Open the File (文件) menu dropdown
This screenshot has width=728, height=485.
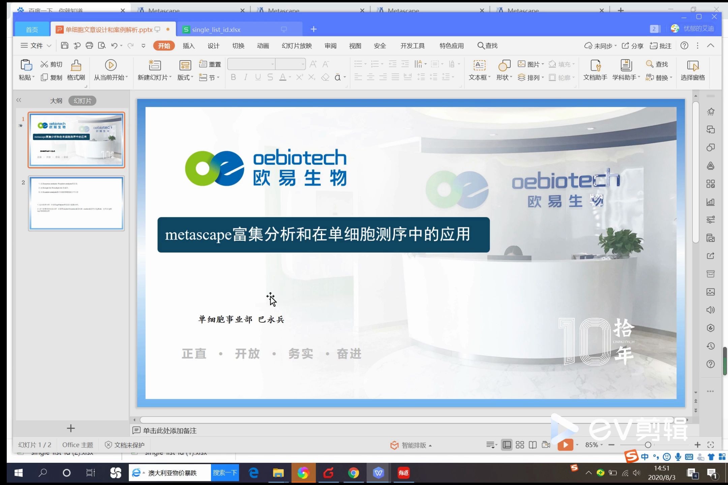pyautogui.click(x=36, y=45)
